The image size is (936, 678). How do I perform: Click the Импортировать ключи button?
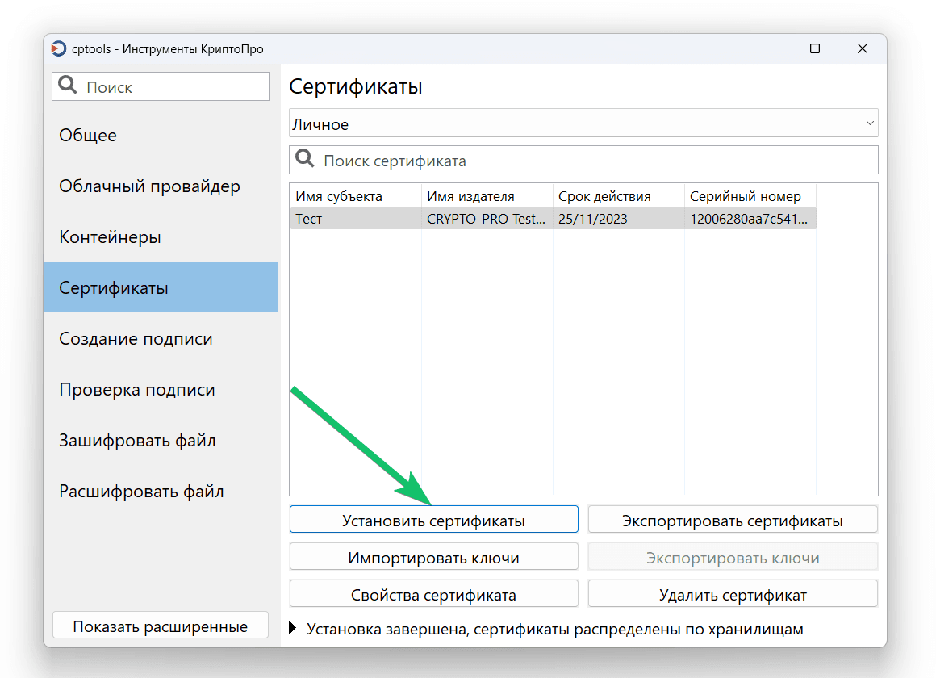434,557
